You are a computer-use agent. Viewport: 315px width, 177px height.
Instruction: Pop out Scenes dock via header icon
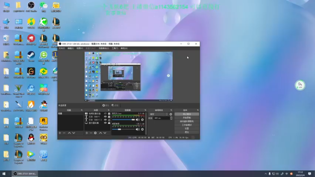82,110
